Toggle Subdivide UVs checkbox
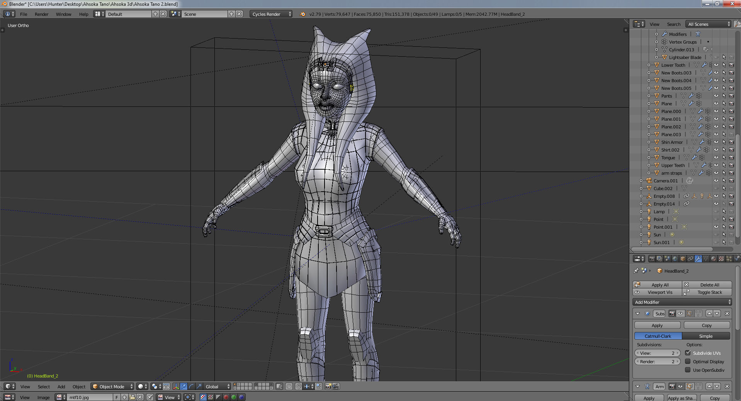 point(688,353)
